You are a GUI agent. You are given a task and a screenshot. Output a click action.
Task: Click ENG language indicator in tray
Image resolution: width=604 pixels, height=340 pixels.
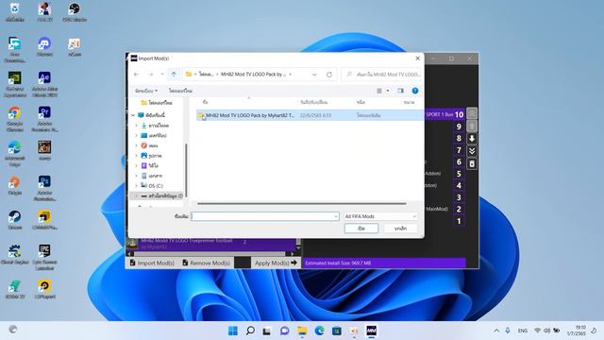coord(522,331)
